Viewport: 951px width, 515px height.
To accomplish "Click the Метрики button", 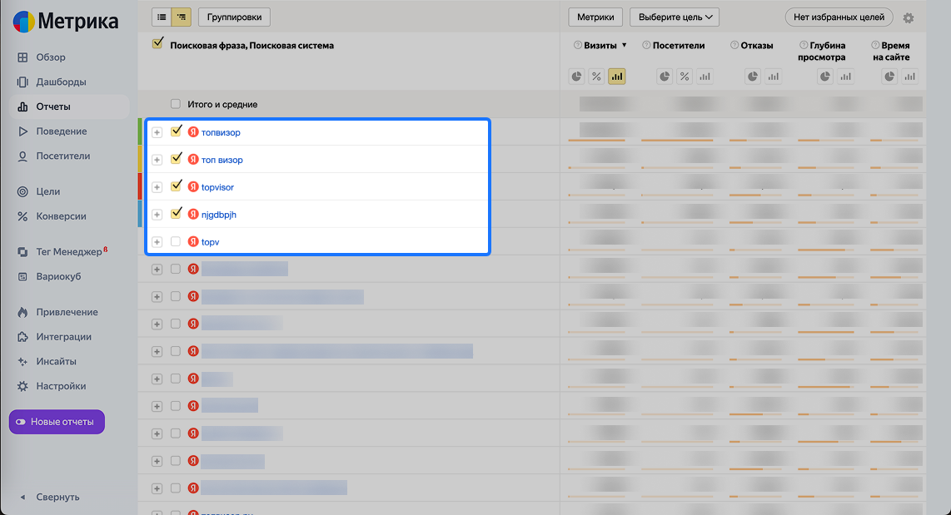I will (595, 17).
